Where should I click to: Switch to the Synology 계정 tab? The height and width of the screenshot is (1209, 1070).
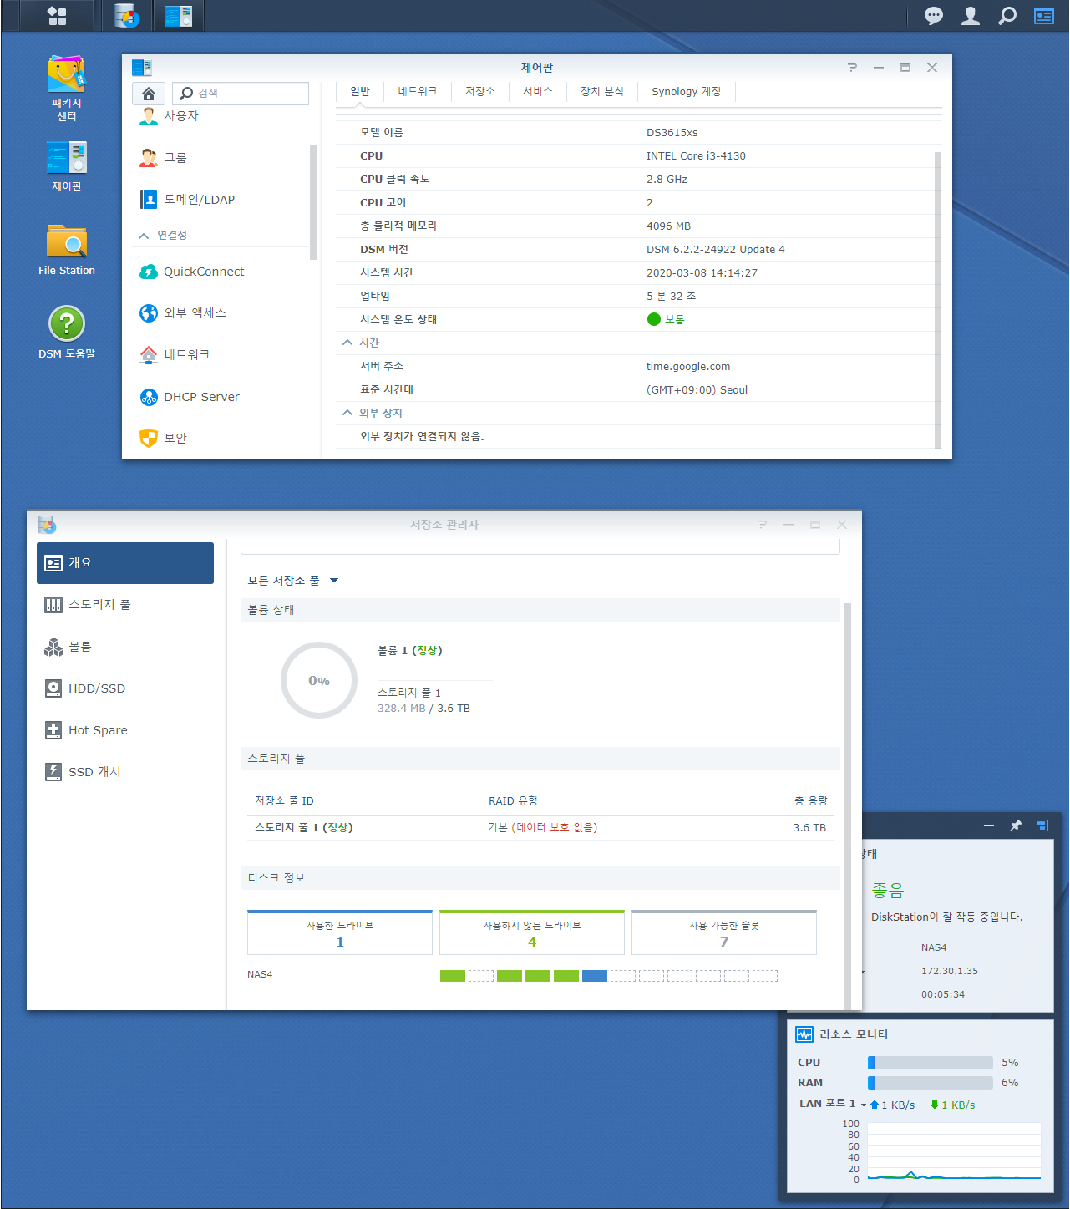coord(687,92)
